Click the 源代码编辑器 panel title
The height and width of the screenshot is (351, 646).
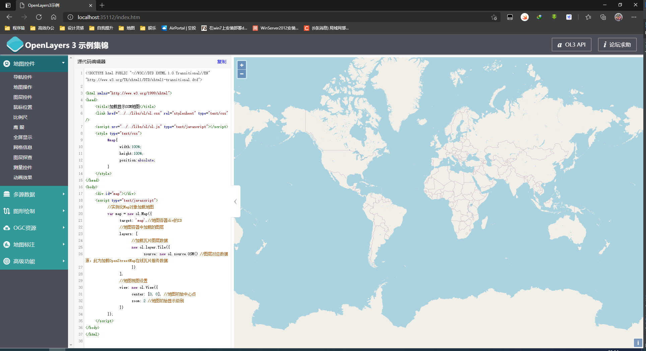91,62
